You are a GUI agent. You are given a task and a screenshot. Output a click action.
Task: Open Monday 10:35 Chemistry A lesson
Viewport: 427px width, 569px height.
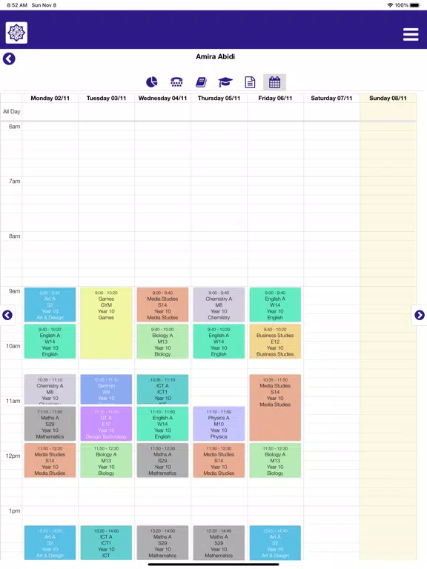[50, 390]
